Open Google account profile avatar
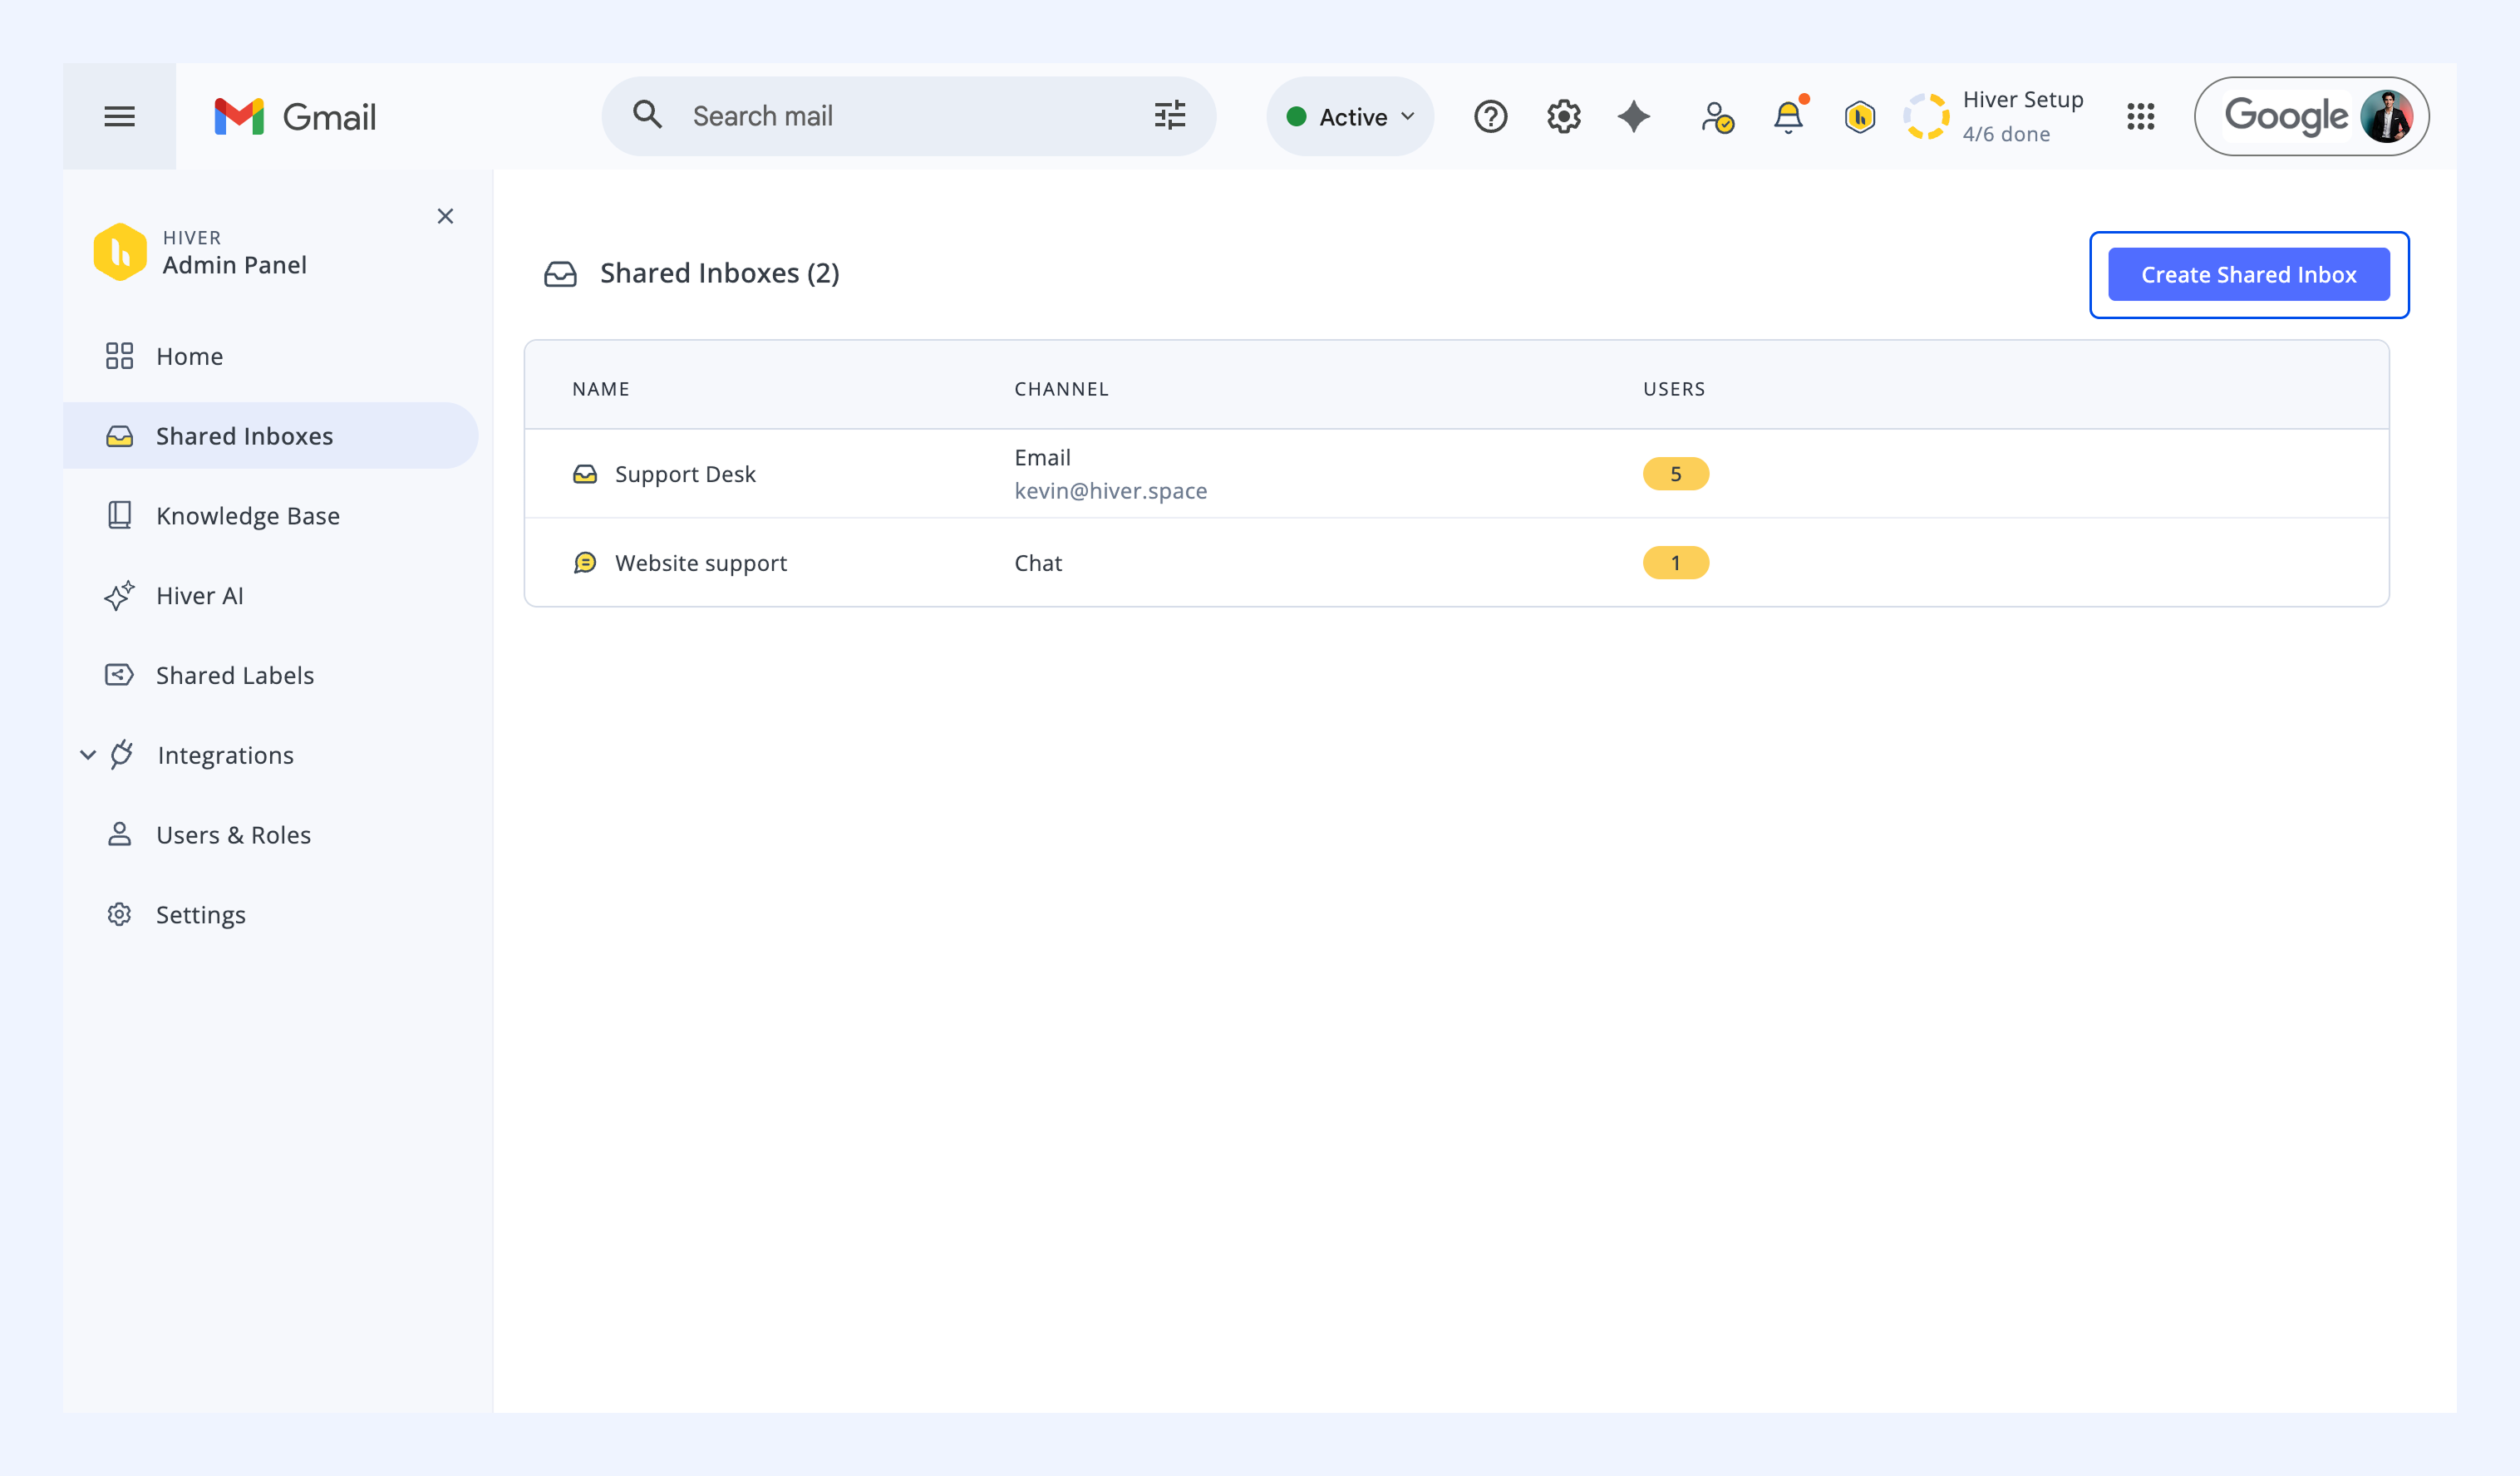 point(2386,116)
